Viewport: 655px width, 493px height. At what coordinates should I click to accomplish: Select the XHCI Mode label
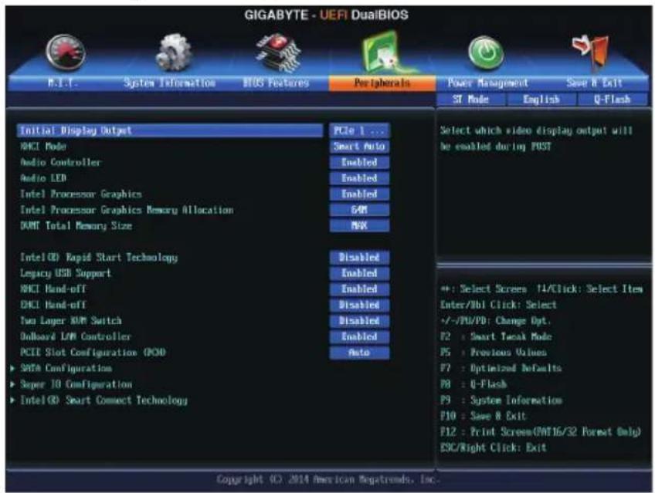click(43, 147)
